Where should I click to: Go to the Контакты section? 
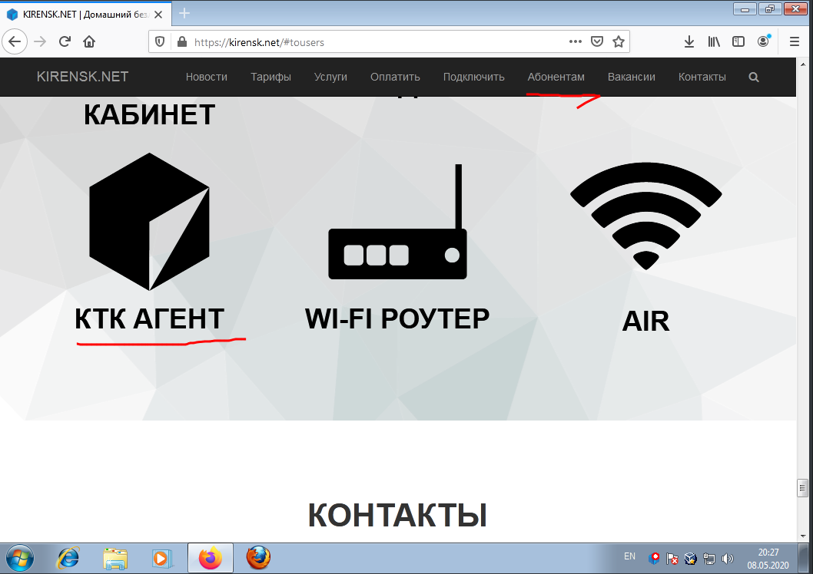(x=702, y=77)
